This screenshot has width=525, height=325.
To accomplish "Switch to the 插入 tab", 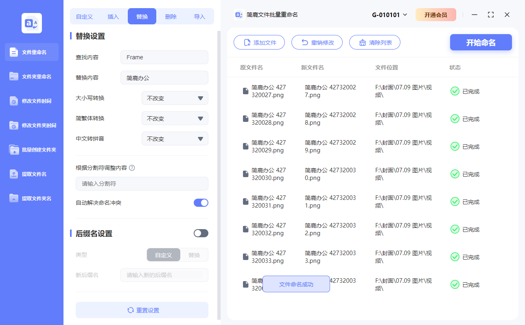I will [x=113, y=17].
